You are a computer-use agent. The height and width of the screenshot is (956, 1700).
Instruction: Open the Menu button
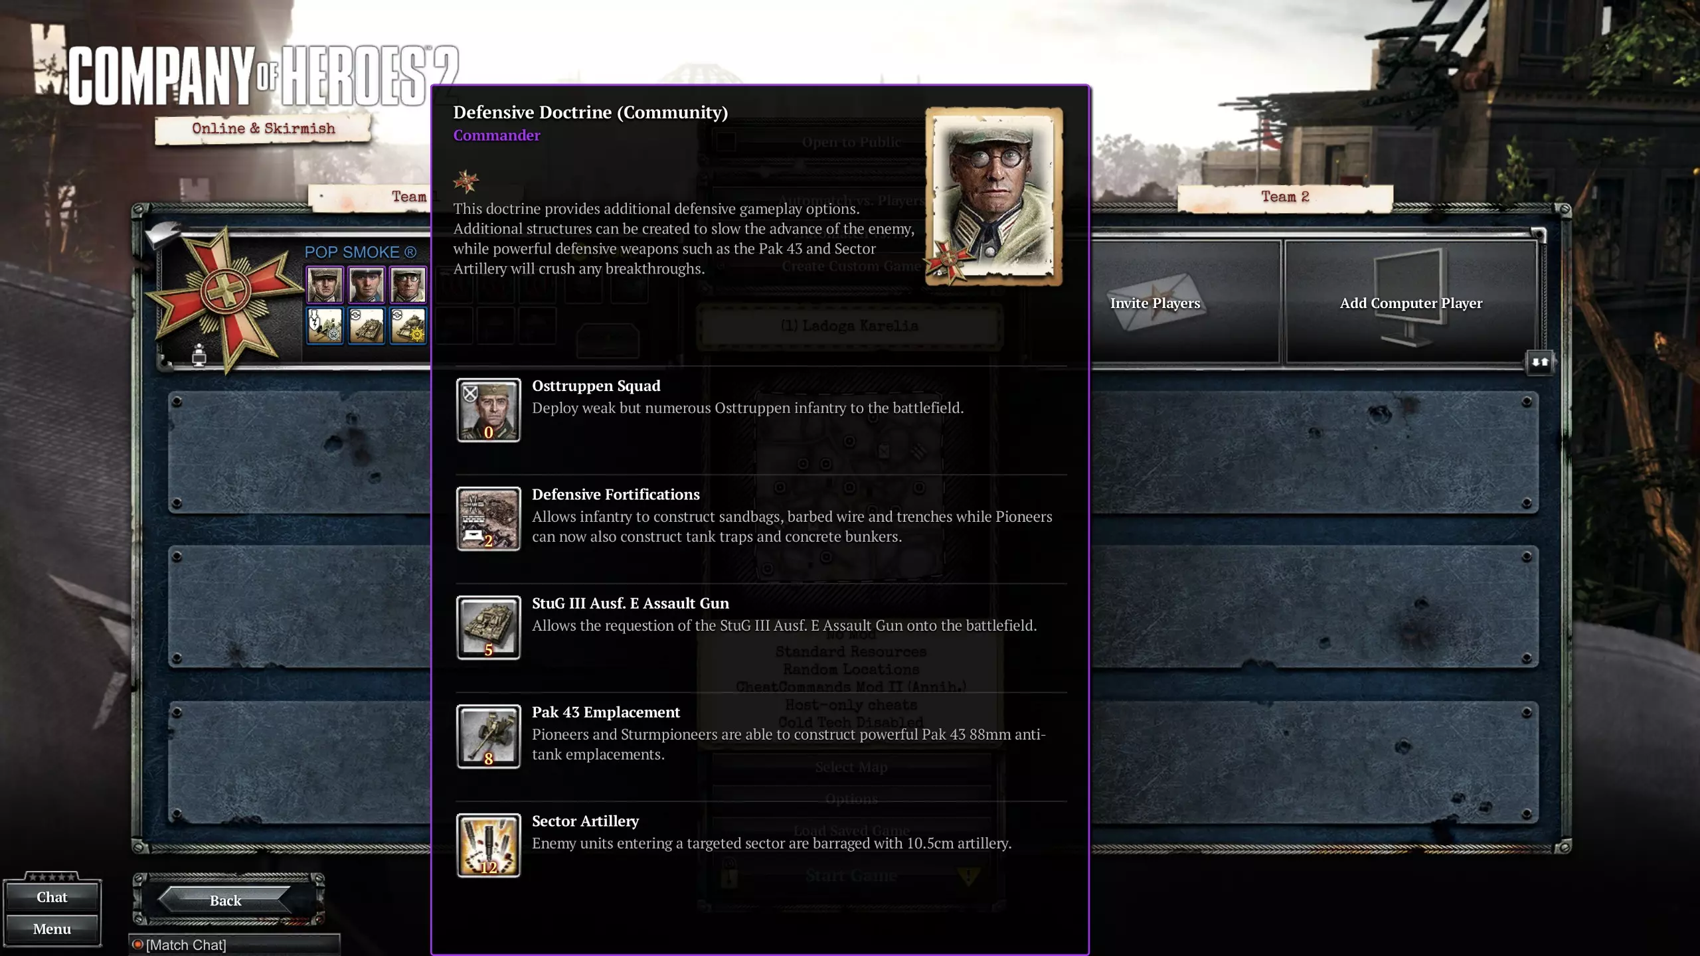(x=52, y=929)
